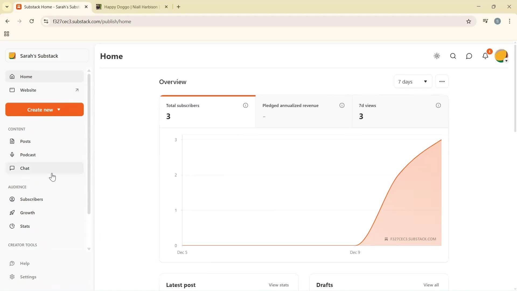
Task: Open the search magnifier icon
Action: pos(453,56)
